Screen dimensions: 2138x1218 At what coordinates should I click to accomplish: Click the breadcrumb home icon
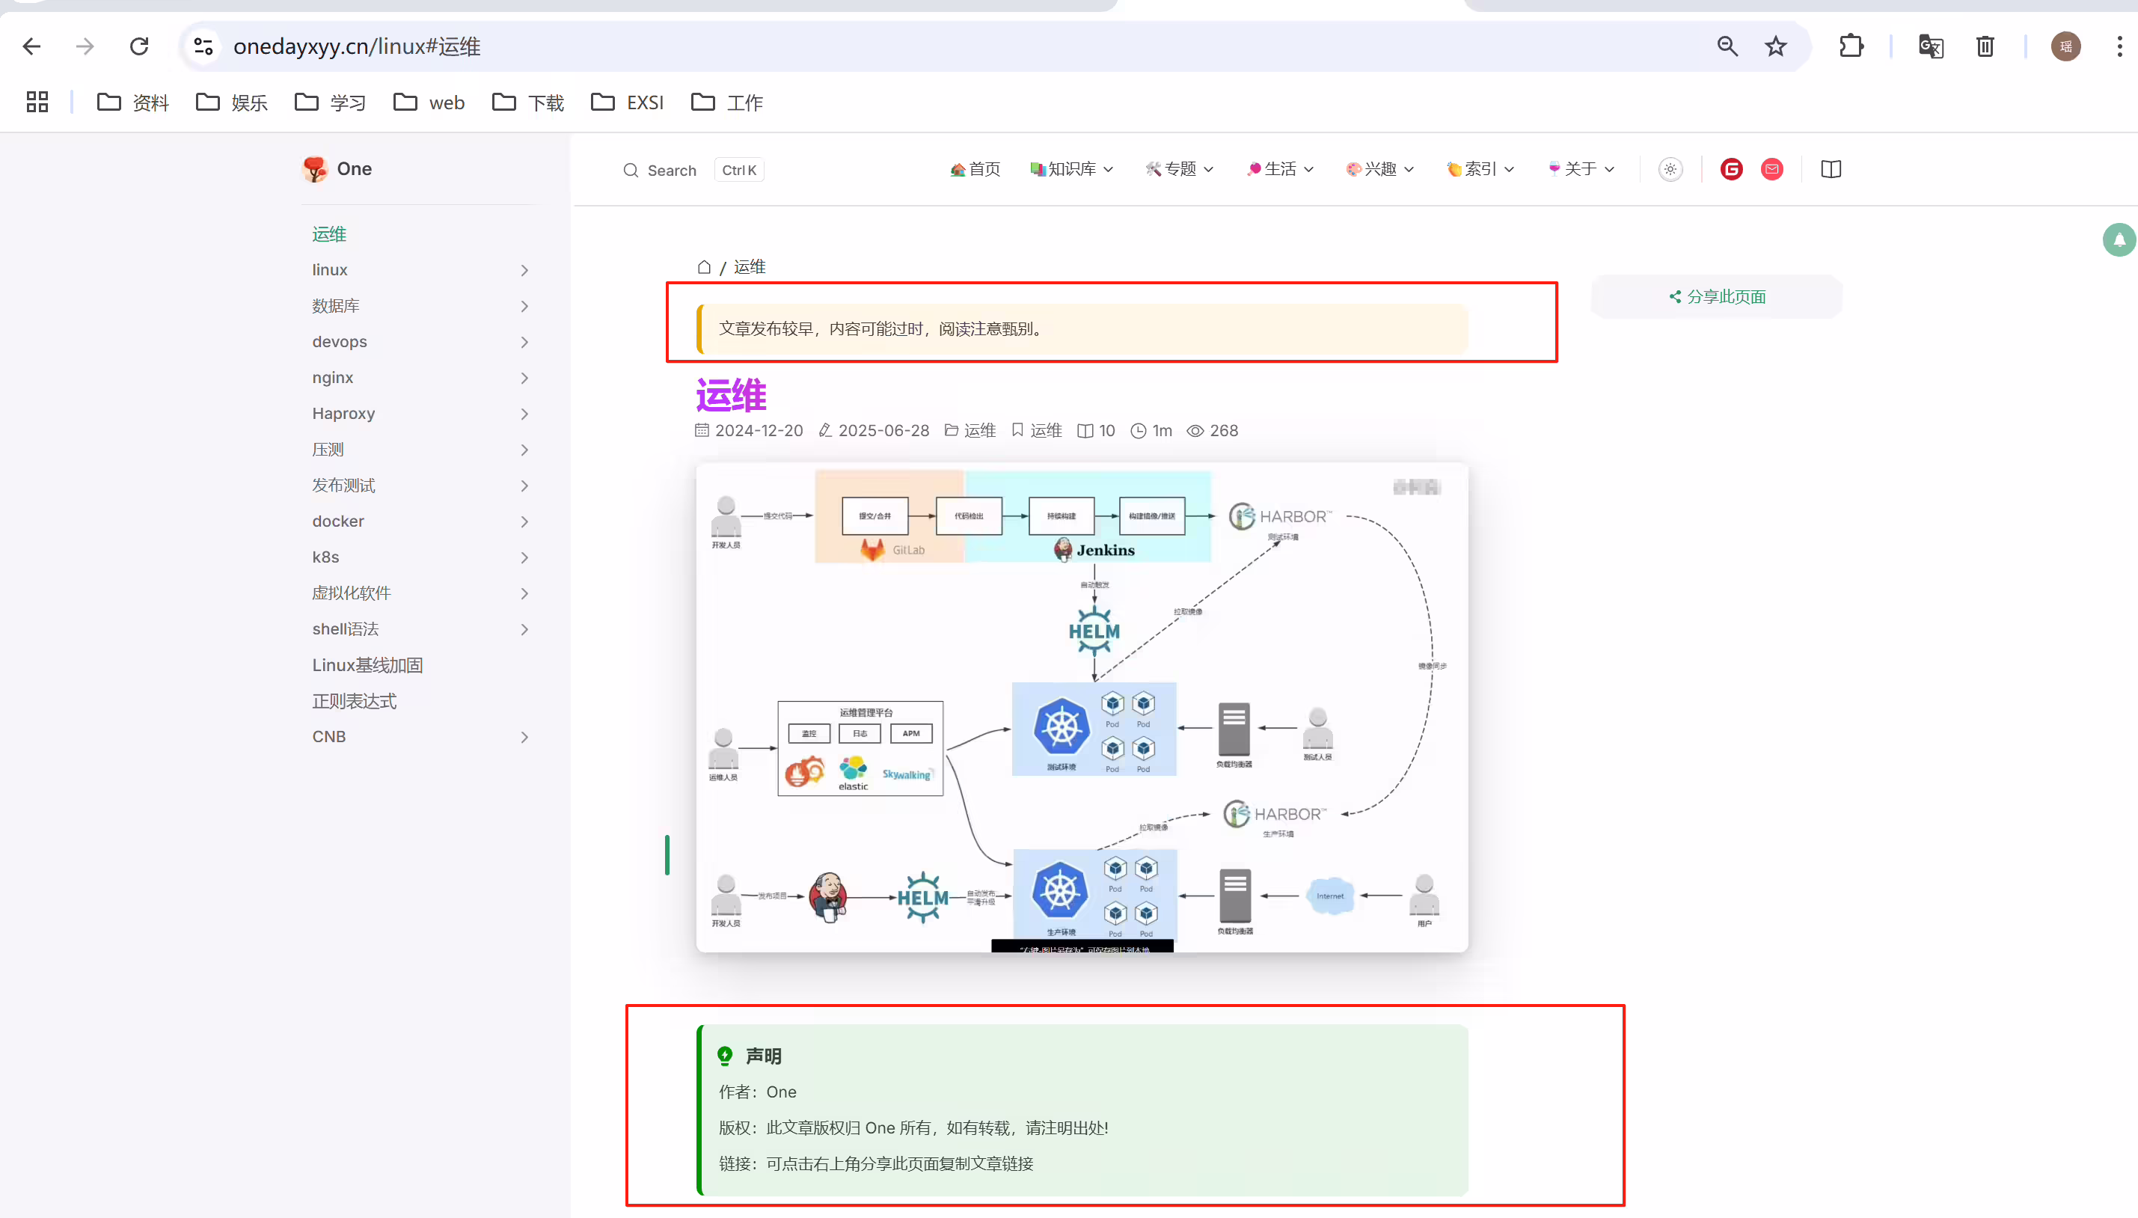[704, 267]
